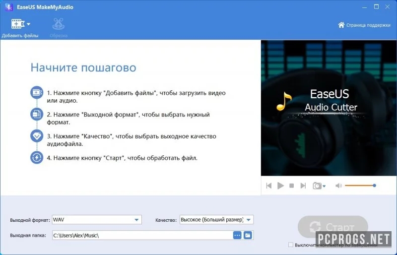Screen dimensions: 397x255
Task: Select the Обрезка (Trim) tool icon
Action: coord(58,24)
